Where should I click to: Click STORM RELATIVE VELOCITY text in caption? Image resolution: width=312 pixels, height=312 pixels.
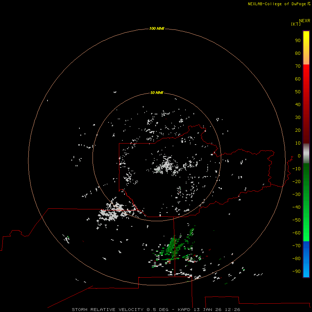pos(107,310)
